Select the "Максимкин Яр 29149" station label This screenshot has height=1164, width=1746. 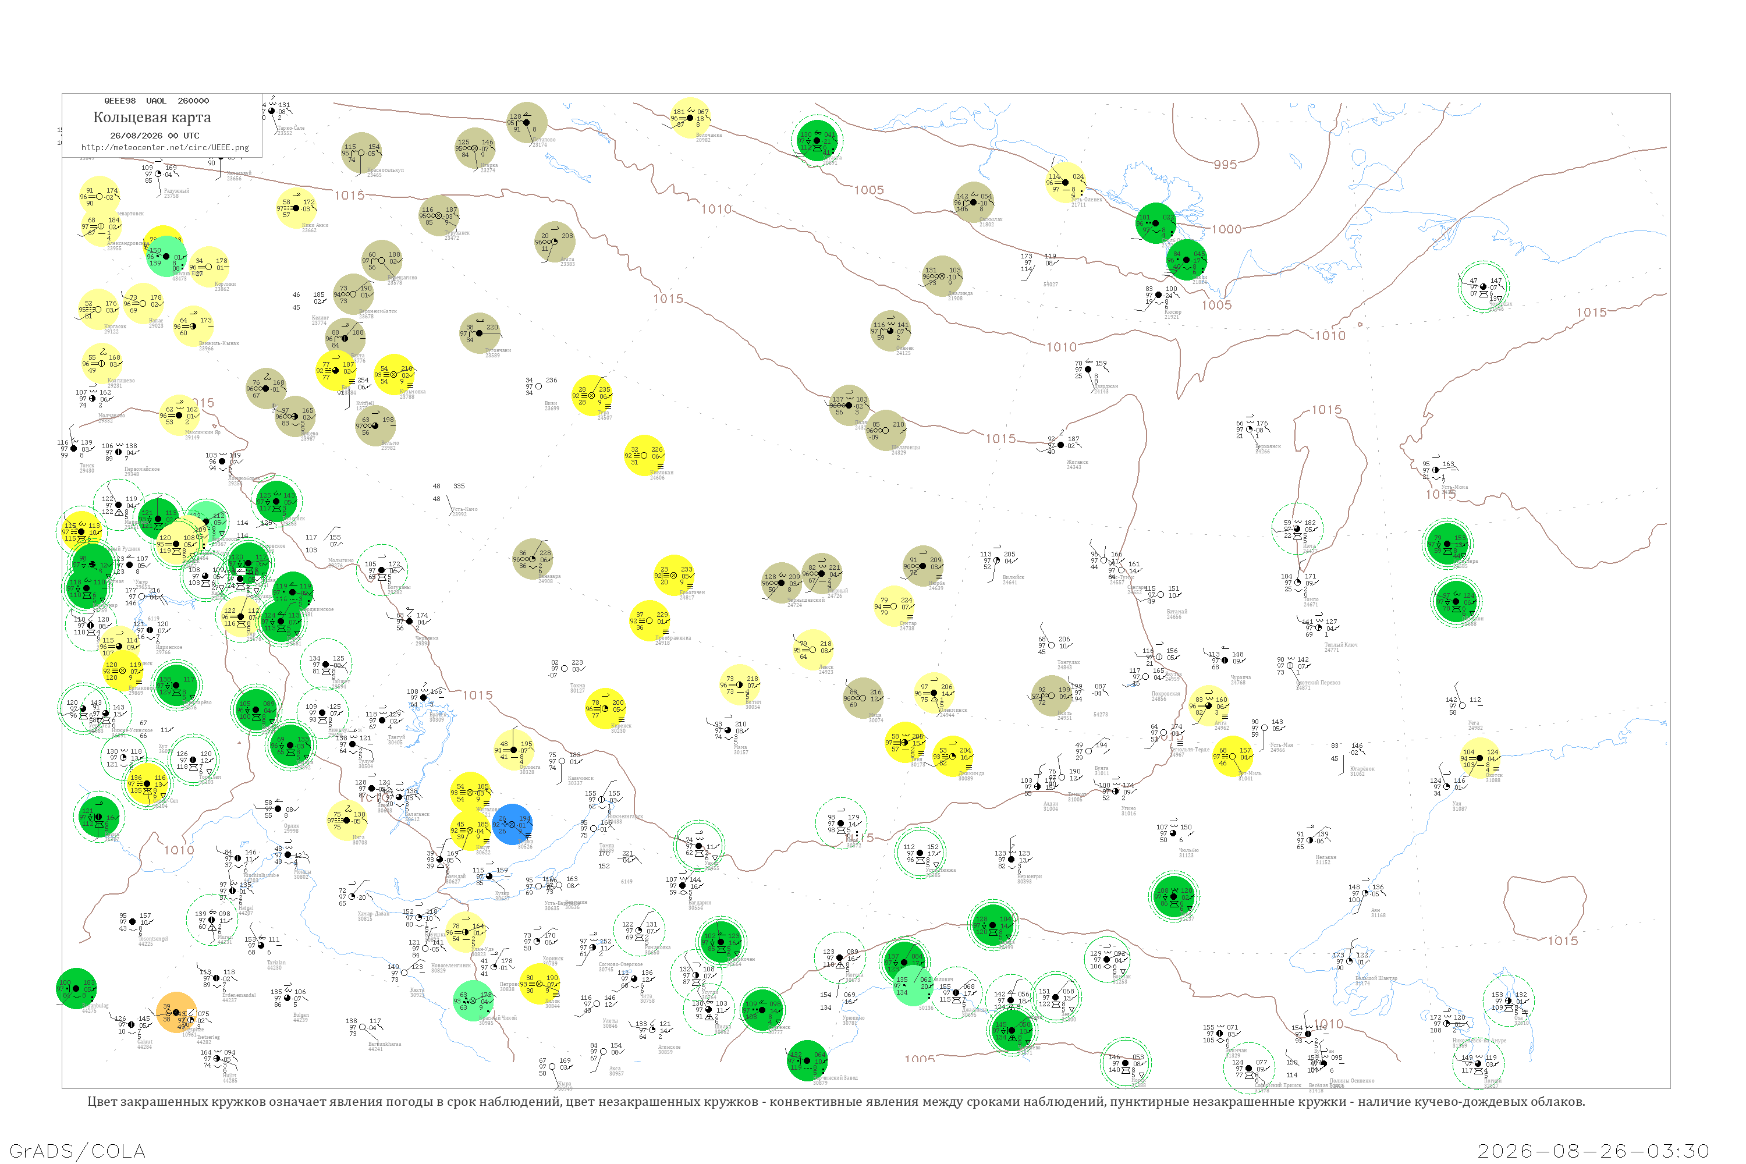[203, 434]
